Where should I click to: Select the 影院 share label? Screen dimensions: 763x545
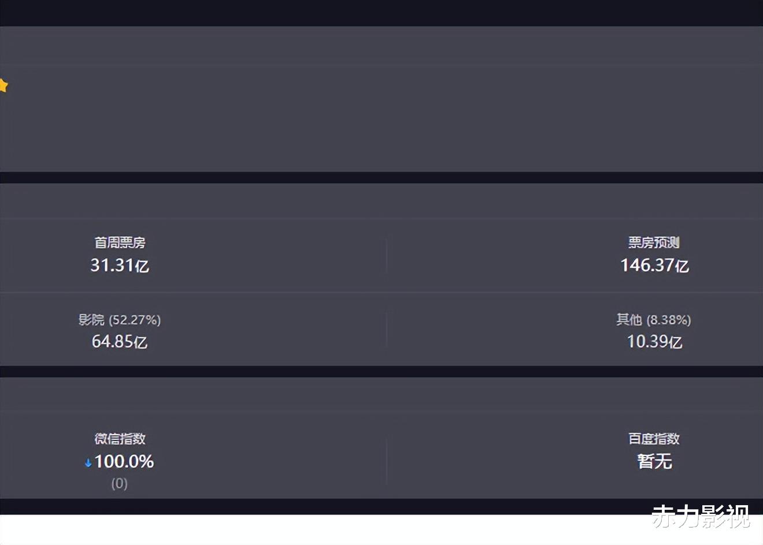pyautogui.click(x=91, y=320)
